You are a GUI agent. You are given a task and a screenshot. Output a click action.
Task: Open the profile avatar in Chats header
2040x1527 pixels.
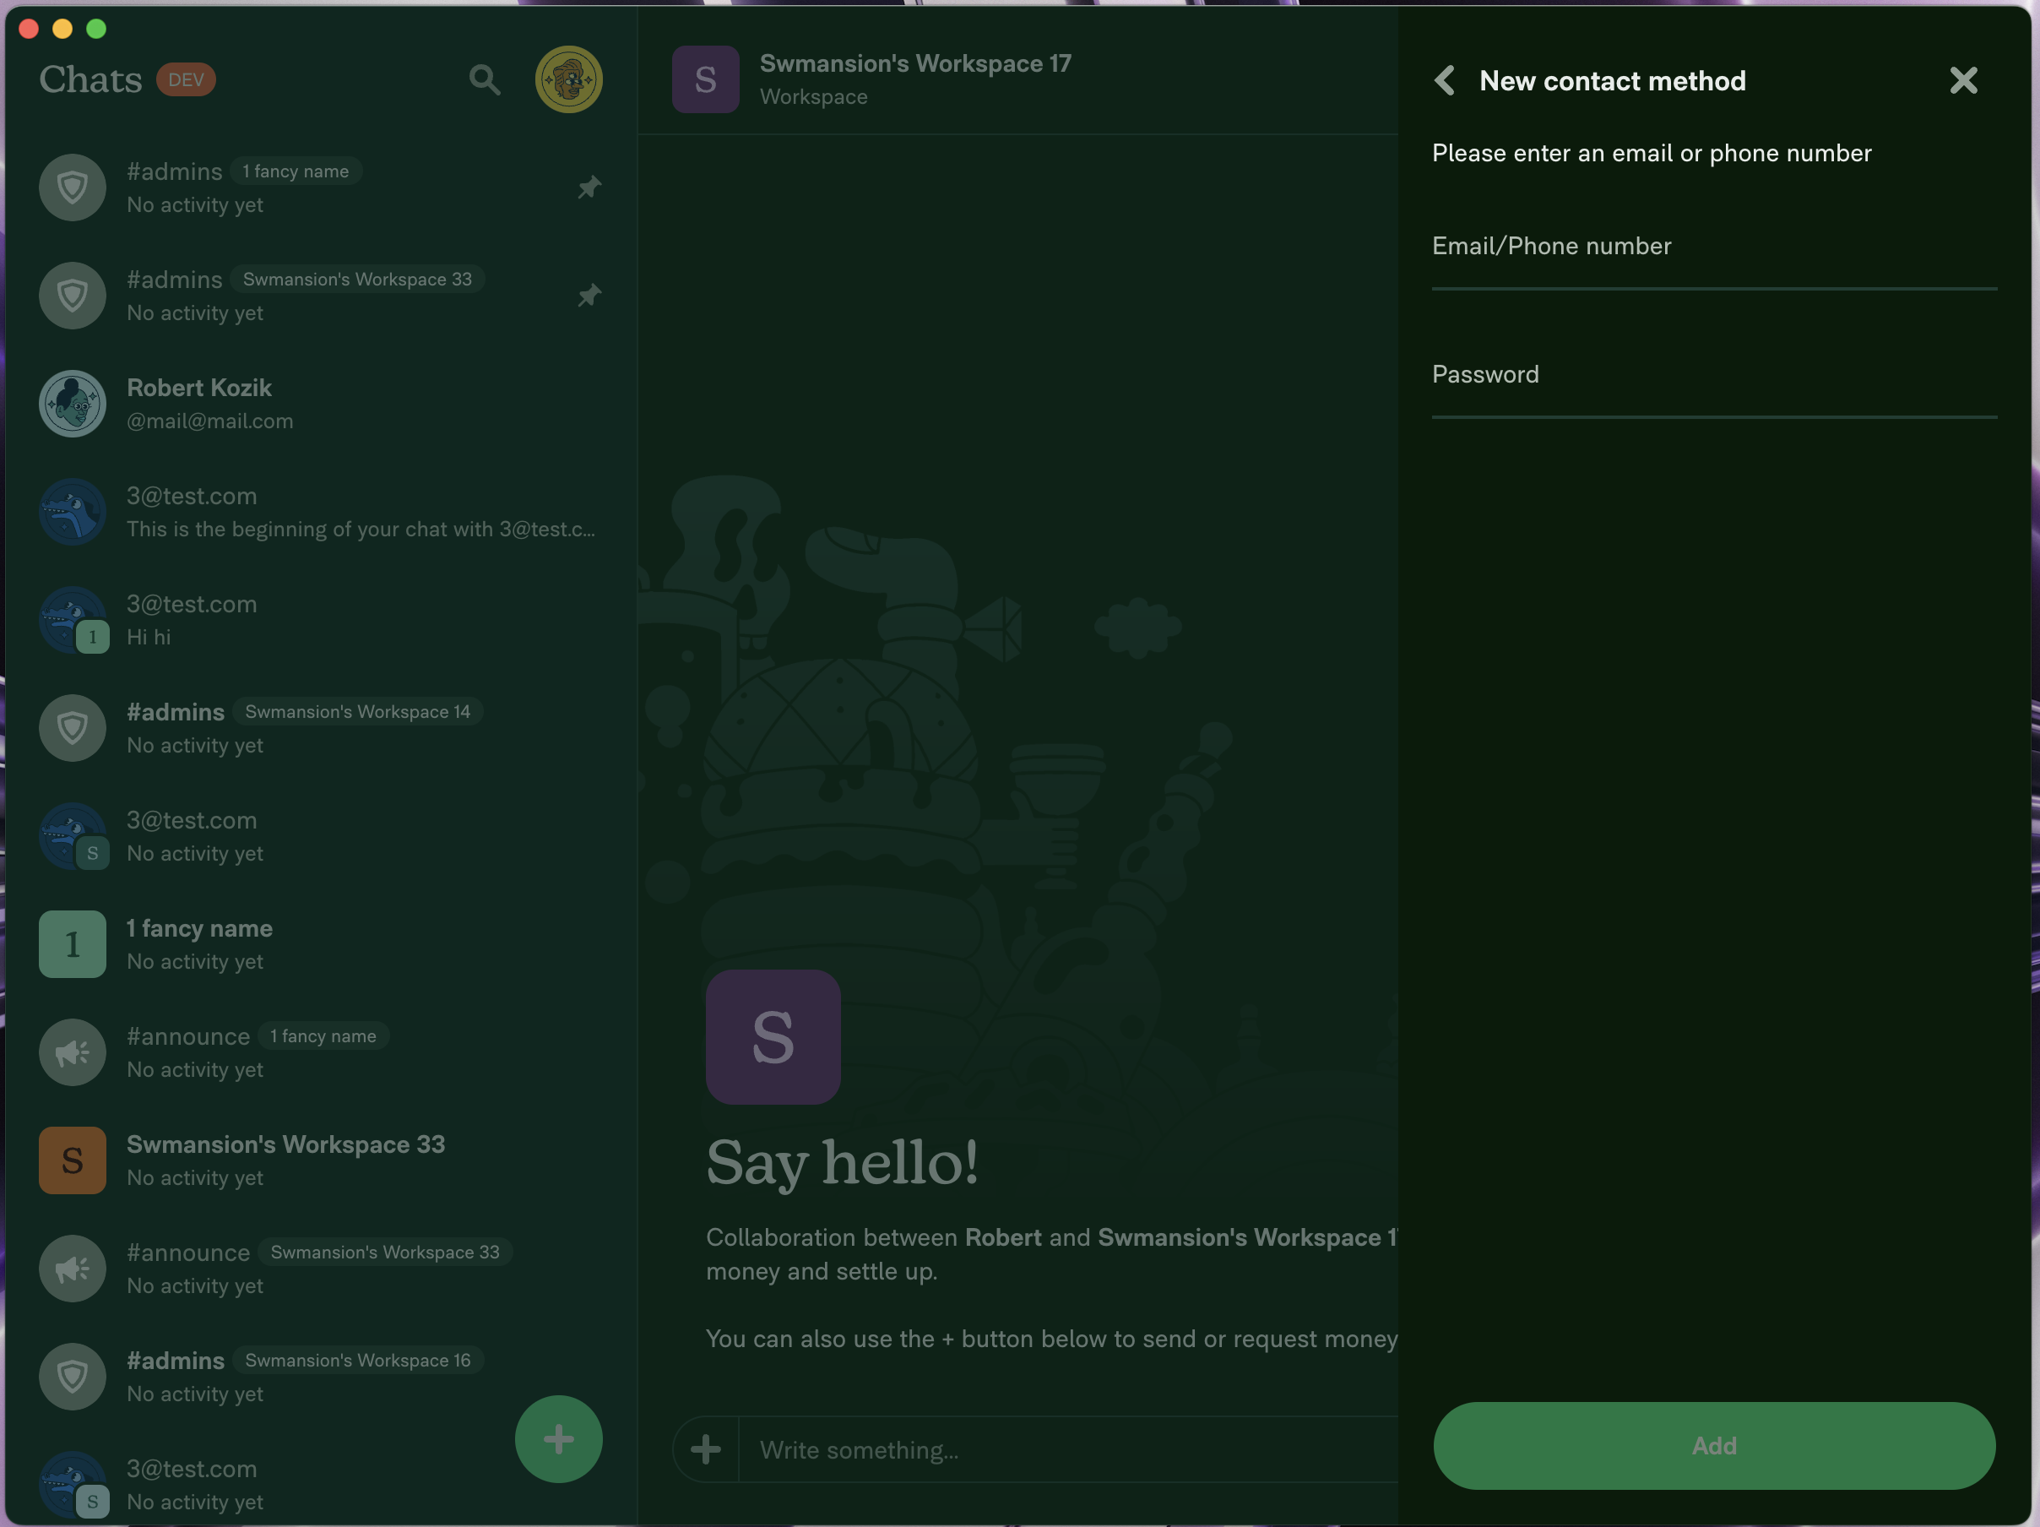click(x=568, y=79)
